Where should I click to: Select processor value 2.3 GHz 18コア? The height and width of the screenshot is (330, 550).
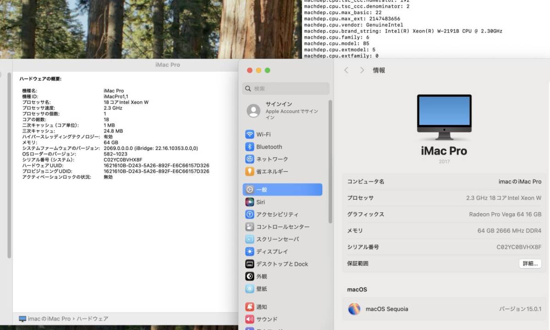(504, 198)
